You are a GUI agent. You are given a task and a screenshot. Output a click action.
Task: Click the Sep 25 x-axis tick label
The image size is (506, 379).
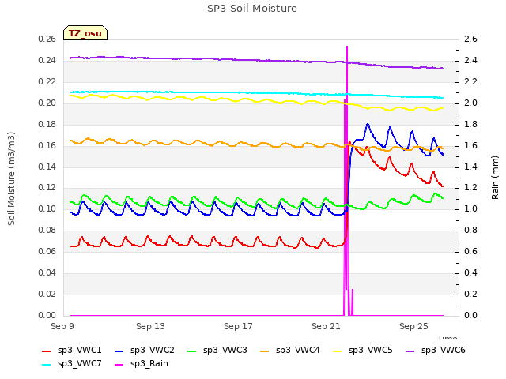tap(413, 326)
